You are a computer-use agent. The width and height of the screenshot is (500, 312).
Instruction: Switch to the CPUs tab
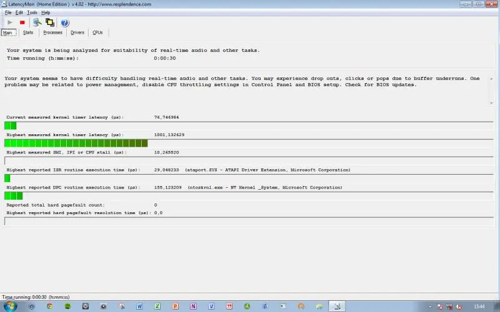(97, 32)
